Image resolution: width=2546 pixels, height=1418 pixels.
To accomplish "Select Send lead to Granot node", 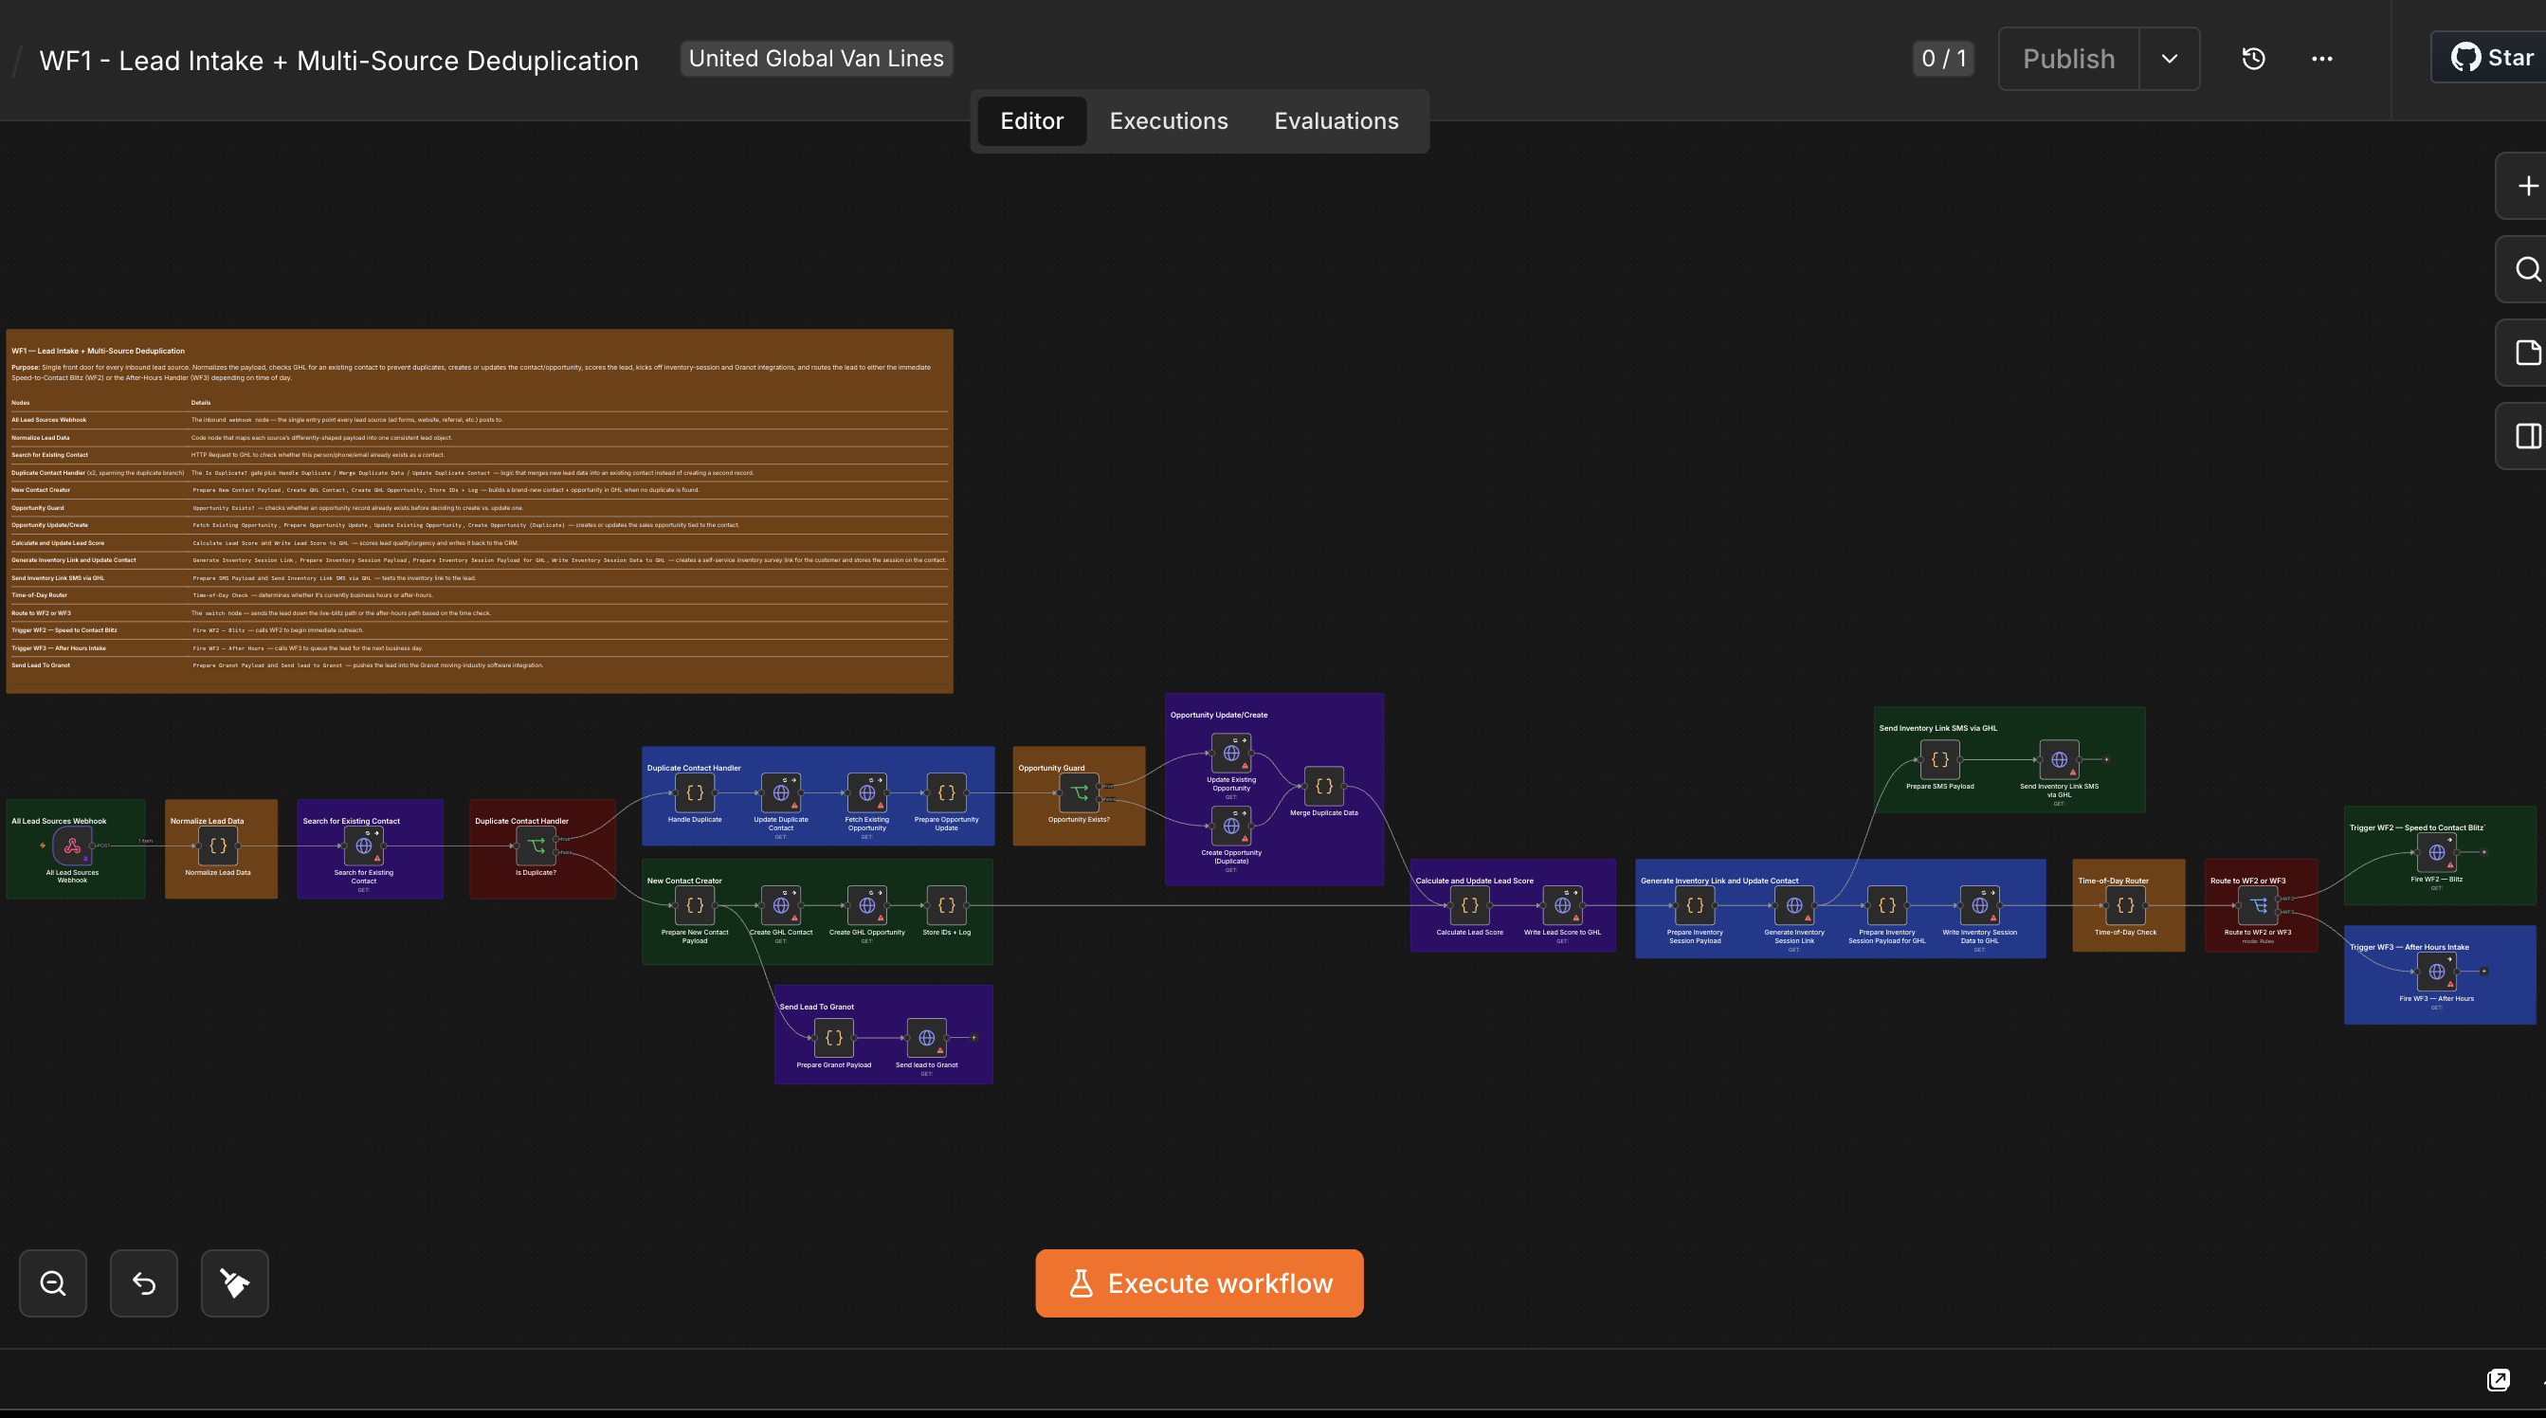I will (x=927, y=1038).
